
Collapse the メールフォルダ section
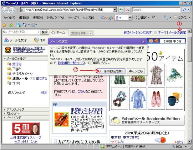(5, 58)
